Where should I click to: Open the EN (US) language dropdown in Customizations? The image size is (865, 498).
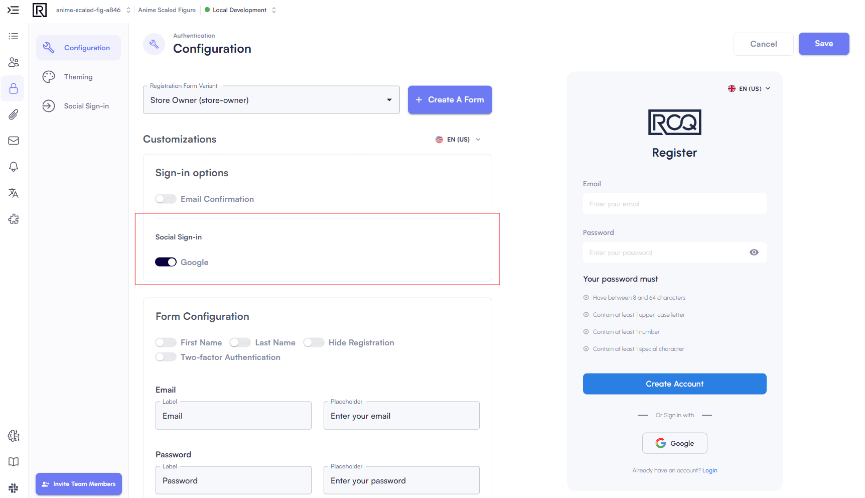pyautogui.click(x=458, y=139)
